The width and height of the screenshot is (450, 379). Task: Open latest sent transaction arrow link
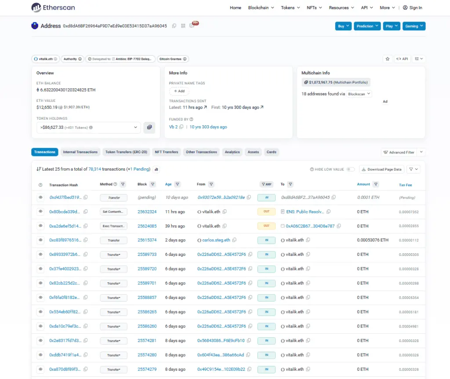205,107
